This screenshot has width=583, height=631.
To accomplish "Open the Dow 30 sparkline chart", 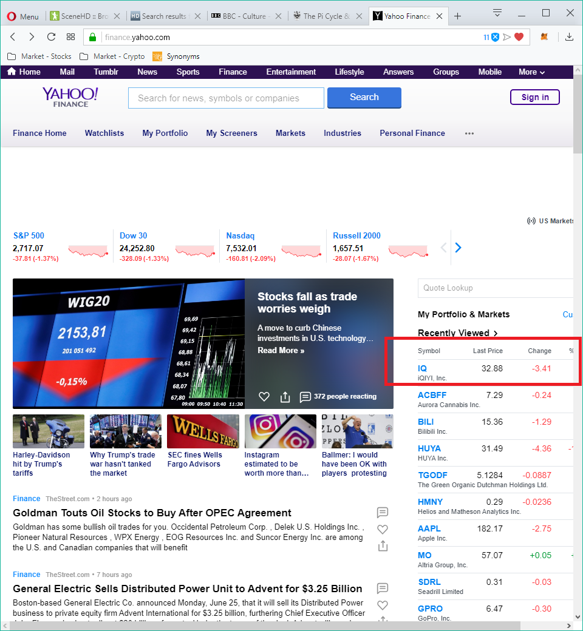I will pos(195,251).
